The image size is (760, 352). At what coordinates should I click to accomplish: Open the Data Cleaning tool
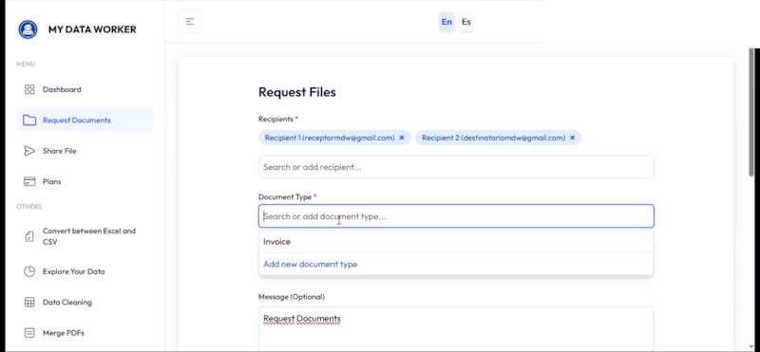85,302
